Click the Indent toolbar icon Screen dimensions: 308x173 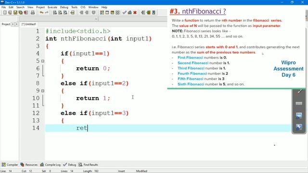tap(81, 12)
